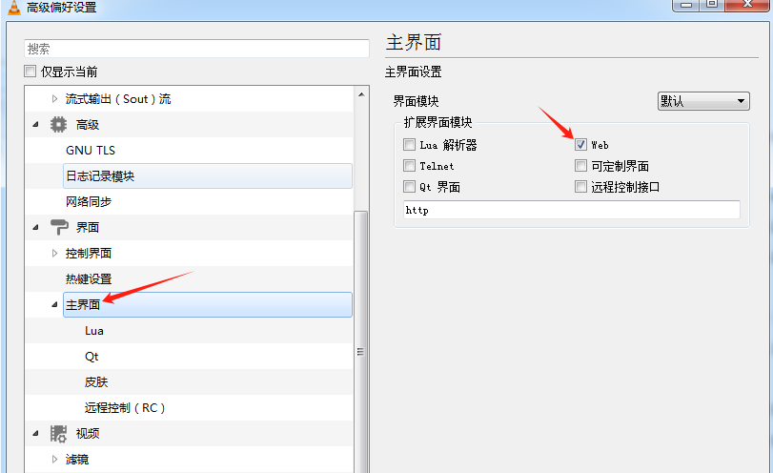Click the paint roller icon beside 界面
This screenshot has height=473, width=773.
click(x=59, y=227)
